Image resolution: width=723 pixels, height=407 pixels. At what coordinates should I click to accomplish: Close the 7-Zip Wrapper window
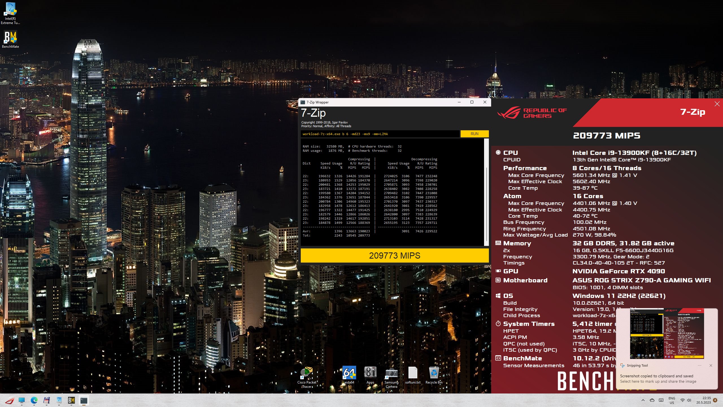click(x=485, y=102)
